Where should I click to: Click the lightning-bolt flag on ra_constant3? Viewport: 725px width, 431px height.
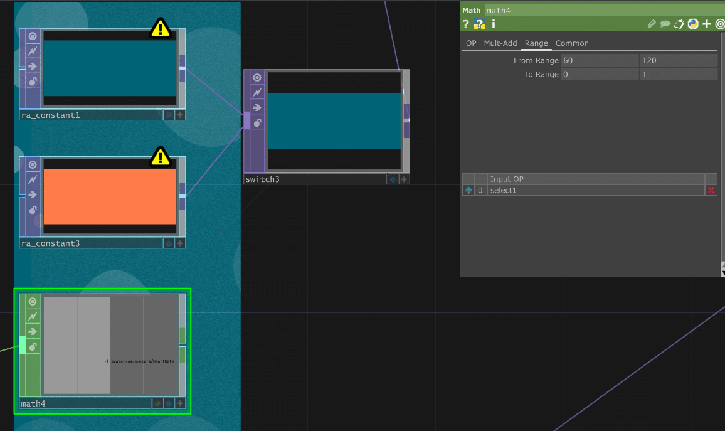point(33,179)
